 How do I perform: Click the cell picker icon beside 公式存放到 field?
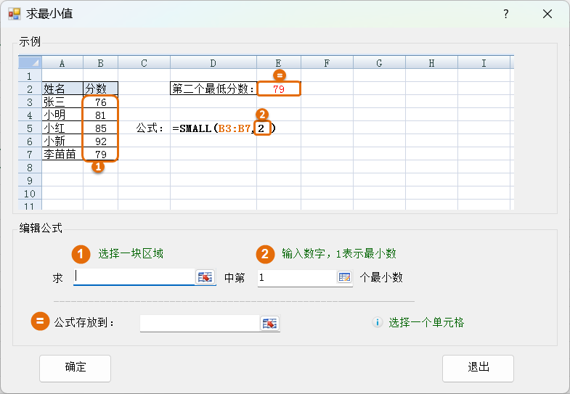click(x=270, y=323)
